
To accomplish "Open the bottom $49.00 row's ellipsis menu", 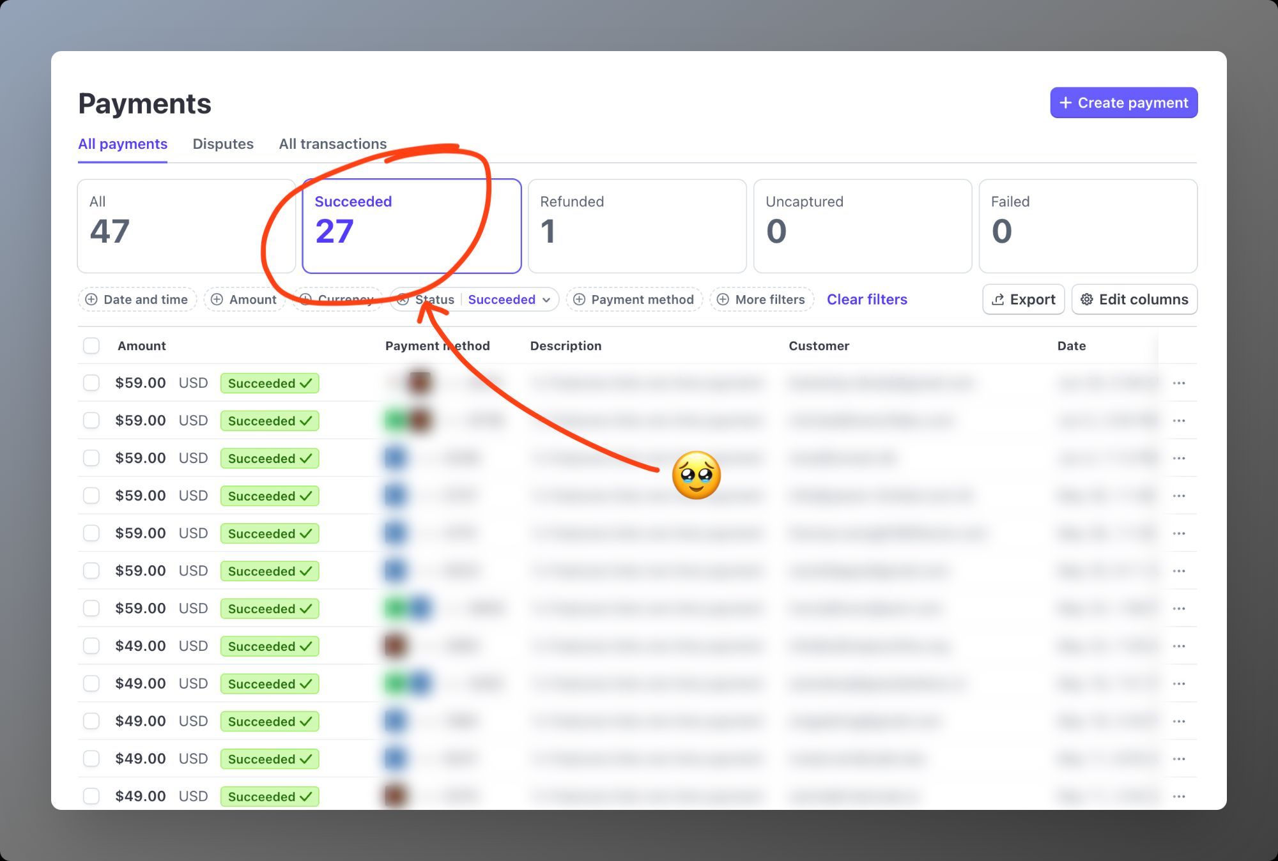I will (1179, 796).
